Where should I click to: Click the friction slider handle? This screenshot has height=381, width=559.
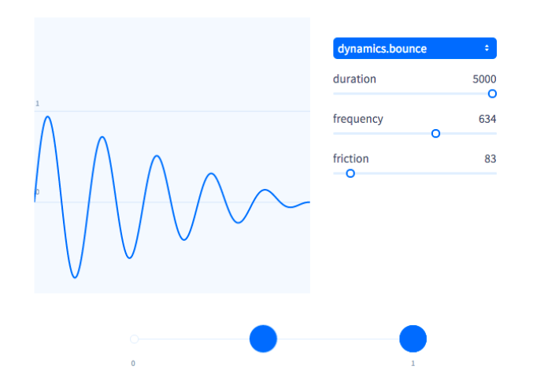click(350, 173)
